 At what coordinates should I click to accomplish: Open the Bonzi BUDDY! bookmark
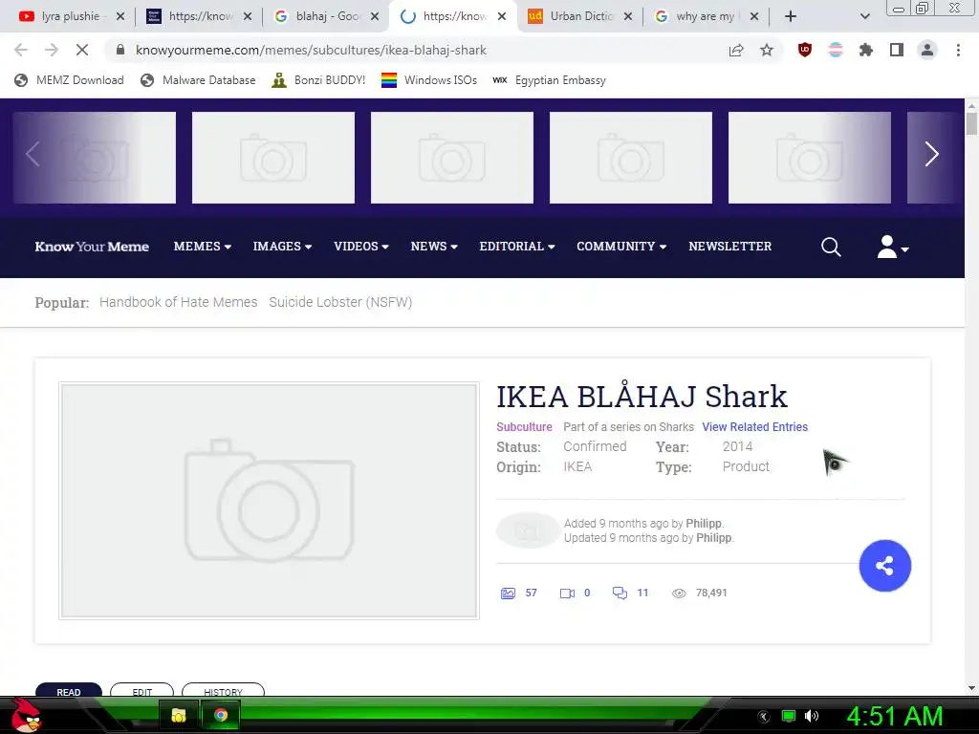coord(318,80)
